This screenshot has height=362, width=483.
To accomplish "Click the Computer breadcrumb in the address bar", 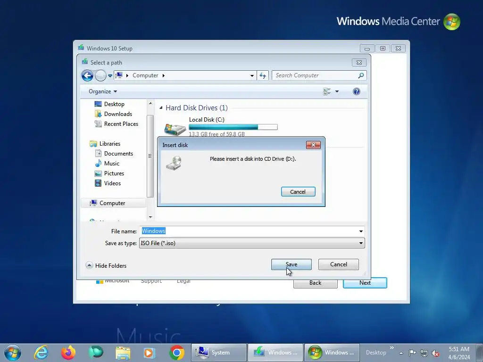I will point(145,75).
